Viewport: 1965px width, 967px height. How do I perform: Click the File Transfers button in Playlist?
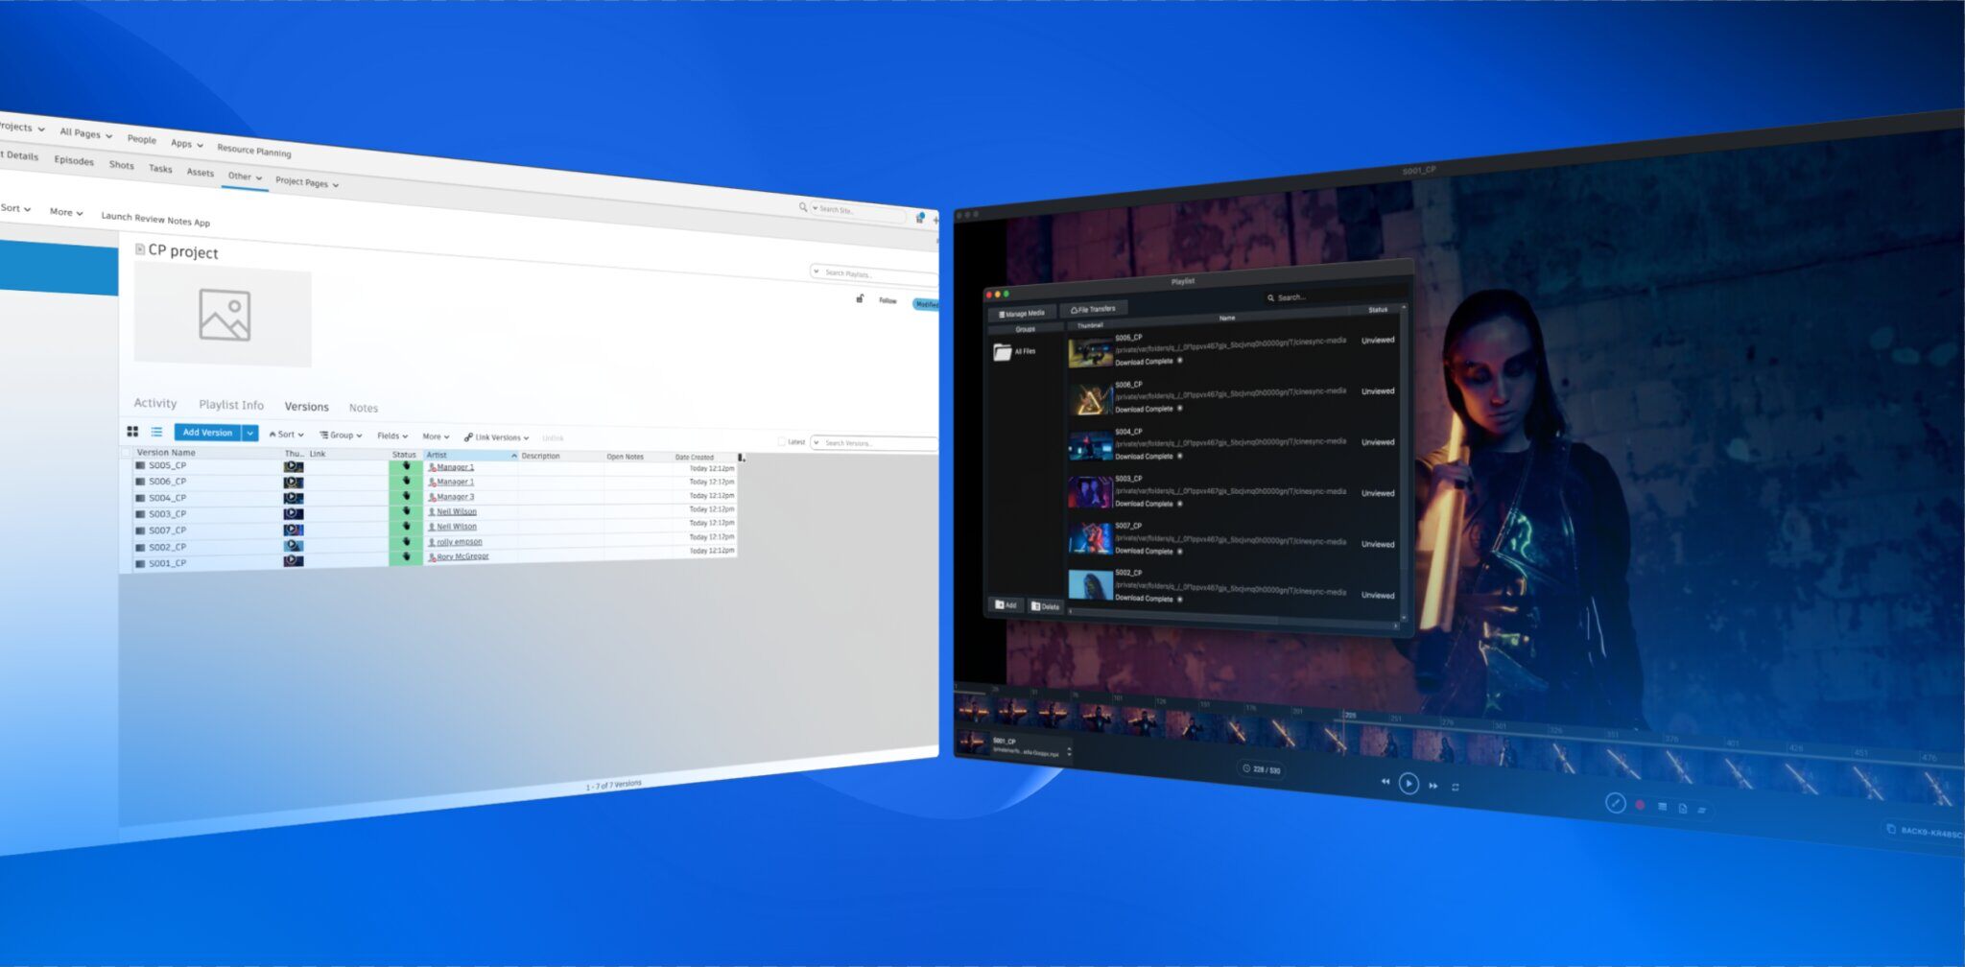click(x=1093, y=309)
